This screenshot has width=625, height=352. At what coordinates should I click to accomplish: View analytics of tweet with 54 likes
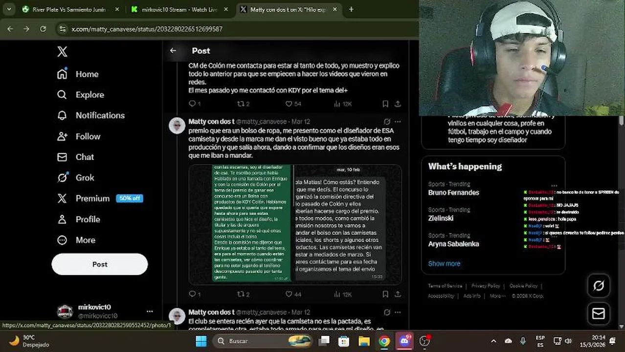(342, 104)
